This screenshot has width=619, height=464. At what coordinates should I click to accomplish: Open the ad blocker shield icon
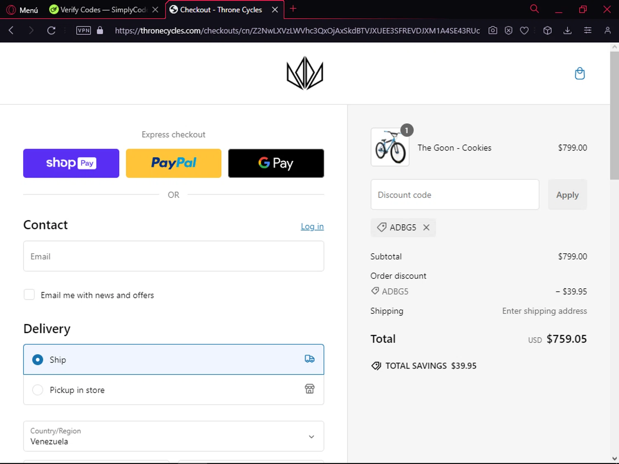[x=508, y=30]
